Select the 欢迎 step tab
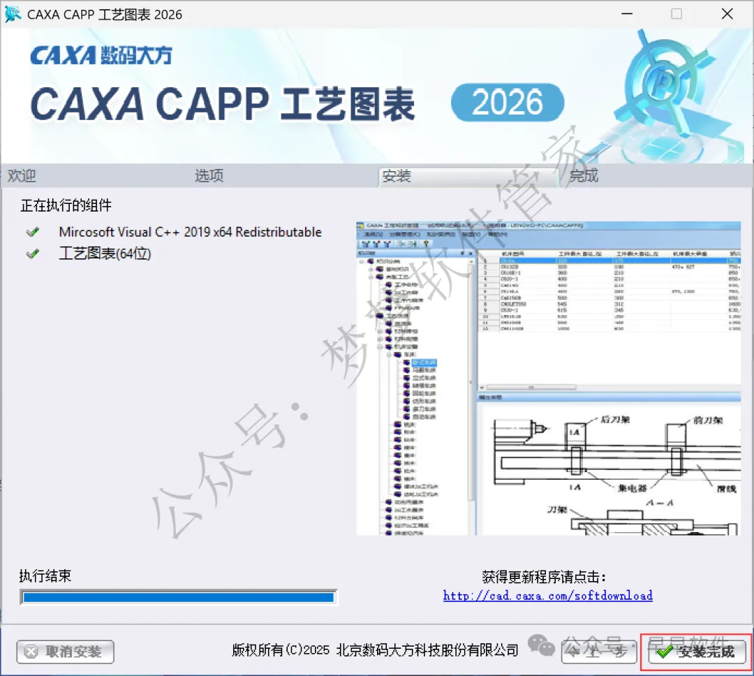The height and width of the screenshot is (676, 754). 22,175
